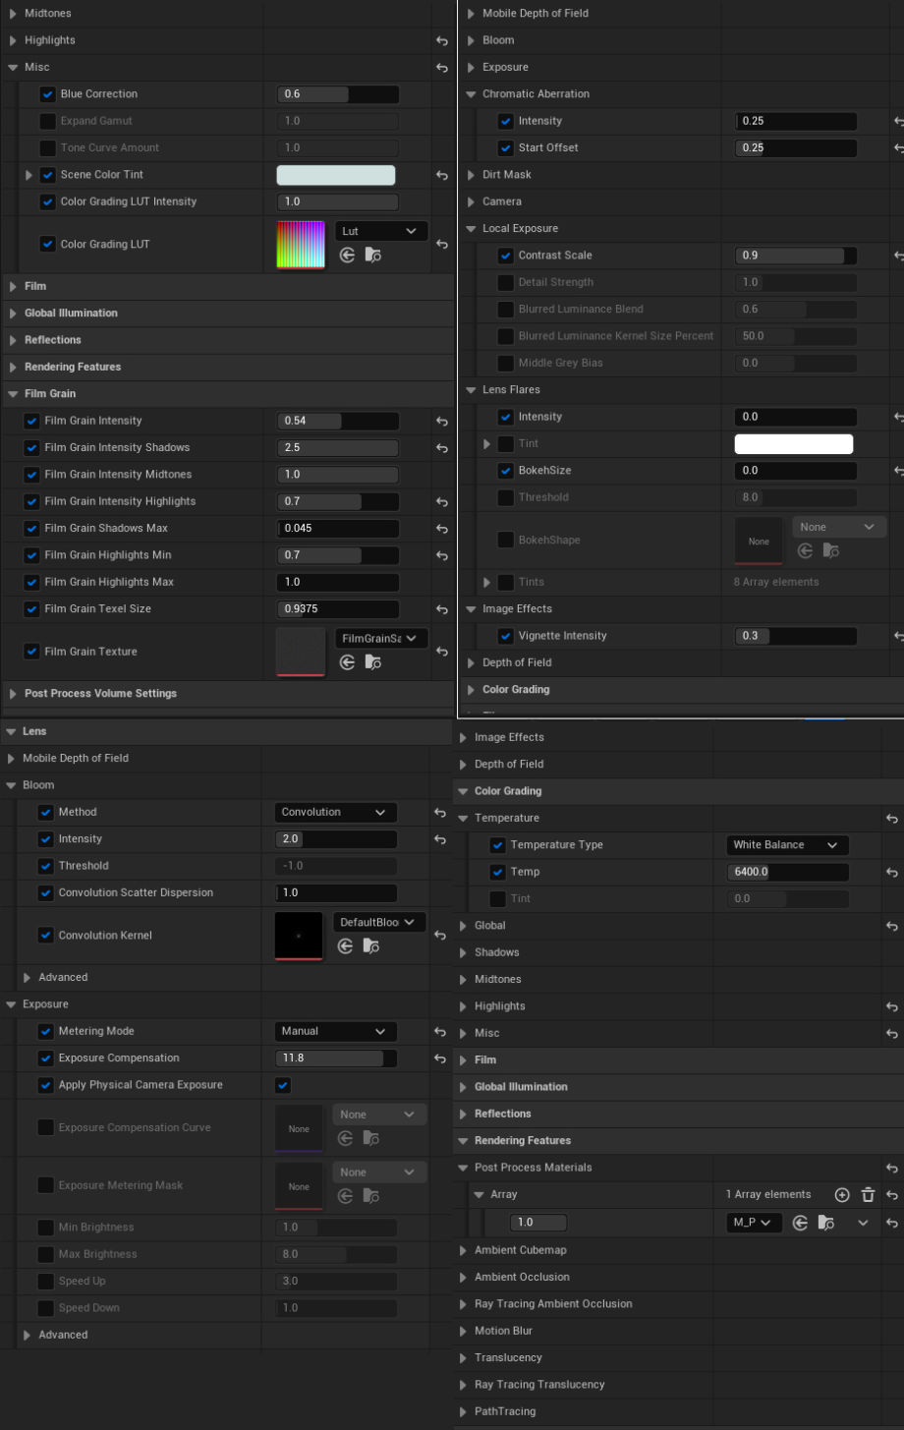Open Temperature Type White Balance dropdown
904x1430 pixels.
click(786, 845)
